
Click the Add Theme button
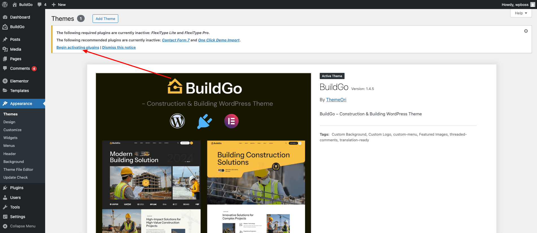pos(105,19)
